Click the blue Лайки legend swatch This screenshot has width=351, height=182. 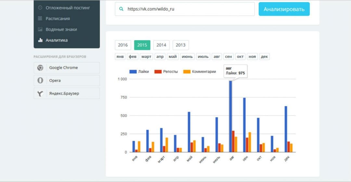click(x=133, y=72)
